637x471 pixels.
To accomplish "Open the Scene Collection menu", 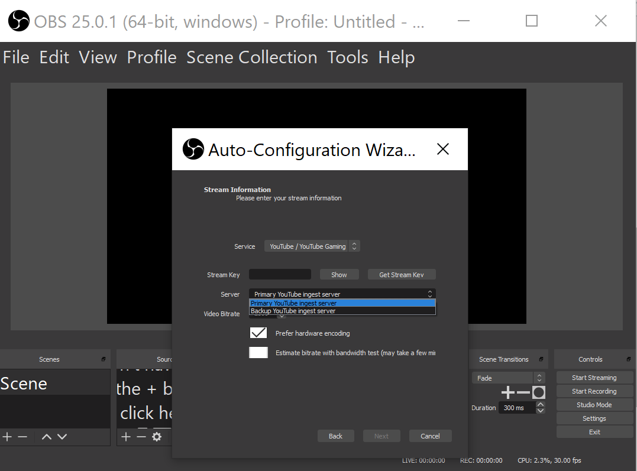I will (x=252, y=57).
